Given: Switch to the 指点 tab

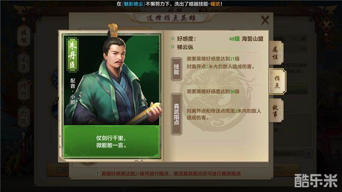Looking at the screenshot, I should [277, 82].
